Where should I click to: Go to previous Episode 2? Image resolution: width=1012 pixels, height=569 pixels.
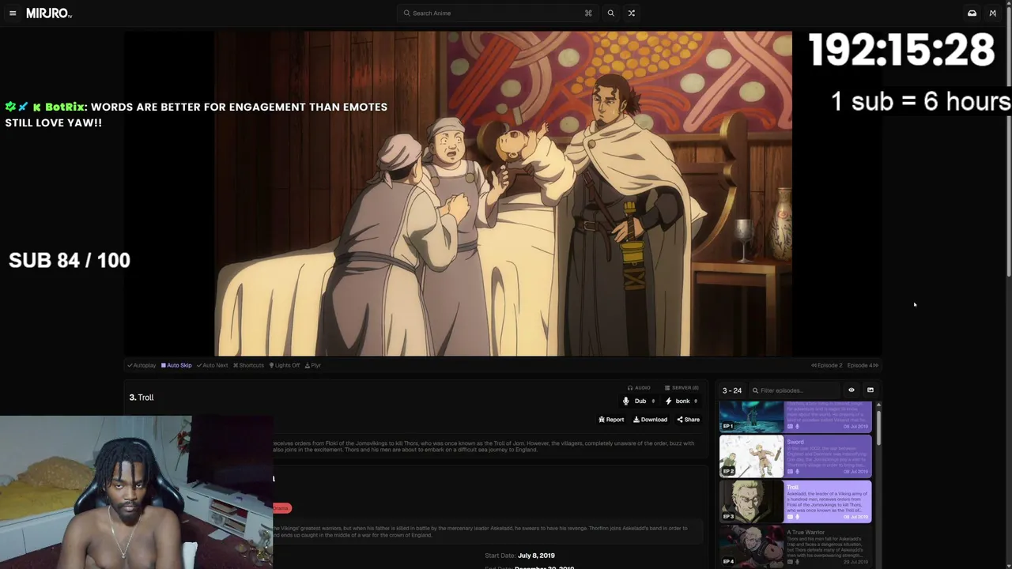click(827, 365)
